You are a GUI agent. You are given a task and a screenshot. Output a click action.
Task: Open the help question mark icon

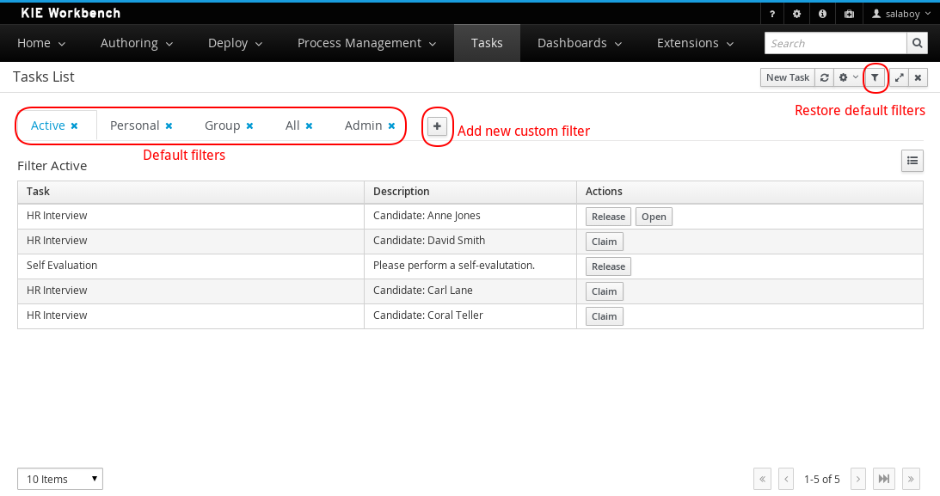(x=772, y=14)
